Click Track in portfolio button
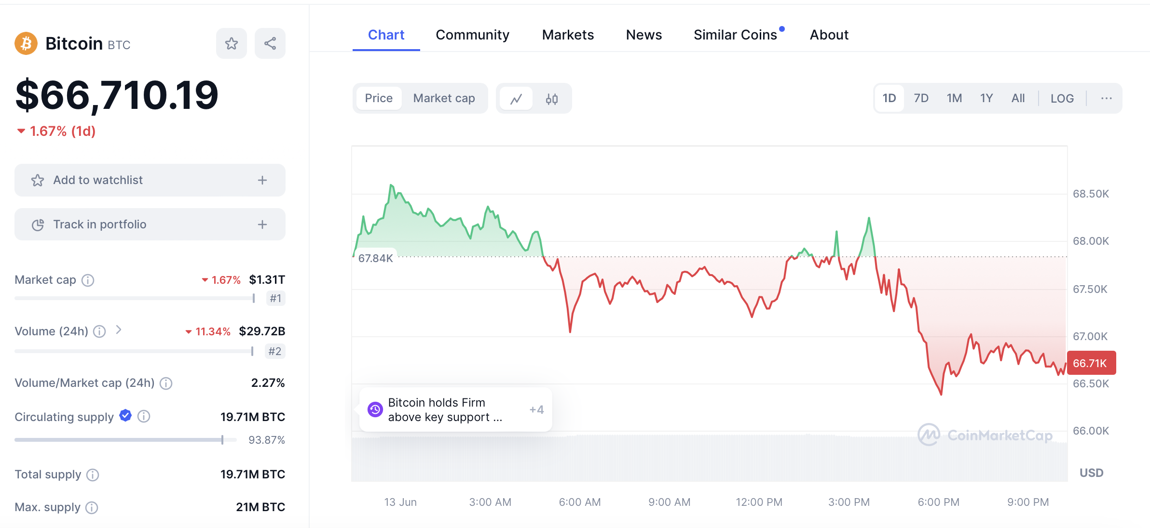 [x=150, y=224]
